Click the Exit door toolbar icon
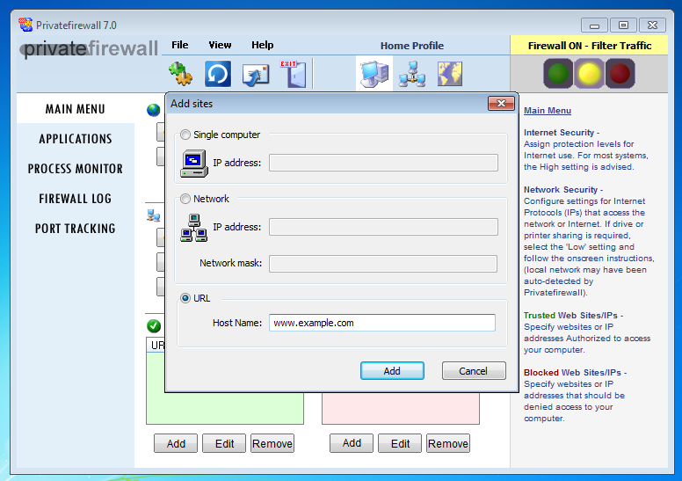 [x=294, y=74]
